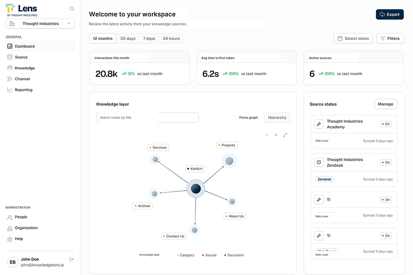Select the Archive graph node circle

coord(154,194)
